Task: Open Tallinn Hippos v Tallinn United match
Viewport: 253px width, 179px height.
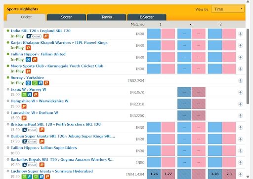Action: click(x=38, y=54)
